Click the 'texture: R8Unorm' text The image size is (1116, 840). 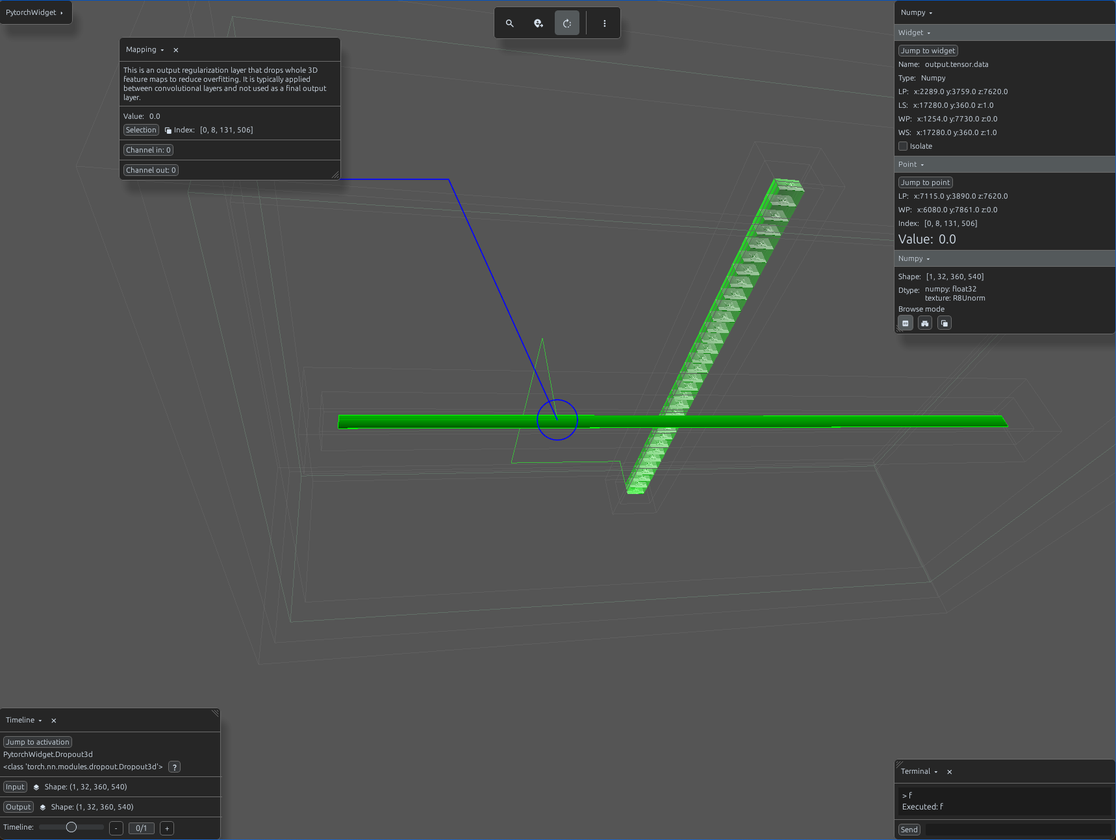pyautogui.click(x=955, y=299)
